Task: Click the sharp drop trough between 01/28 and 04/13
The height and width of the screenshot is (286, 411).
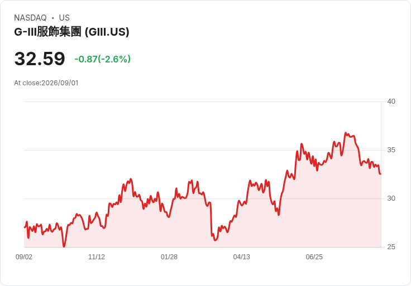Action: pos(215,240)
